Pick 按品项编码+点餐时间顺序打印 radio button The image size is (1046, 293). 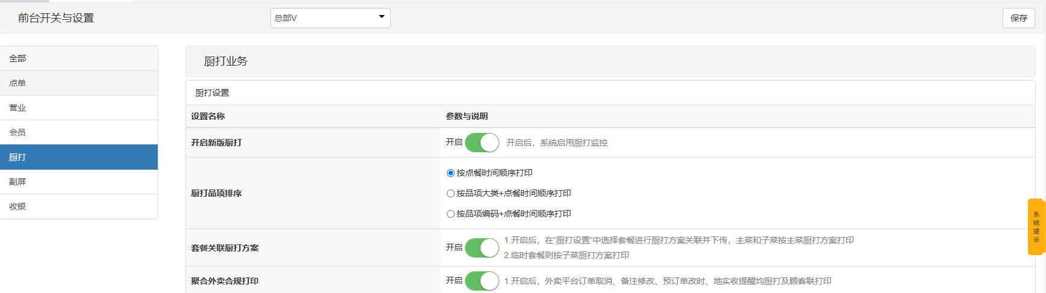450,214
